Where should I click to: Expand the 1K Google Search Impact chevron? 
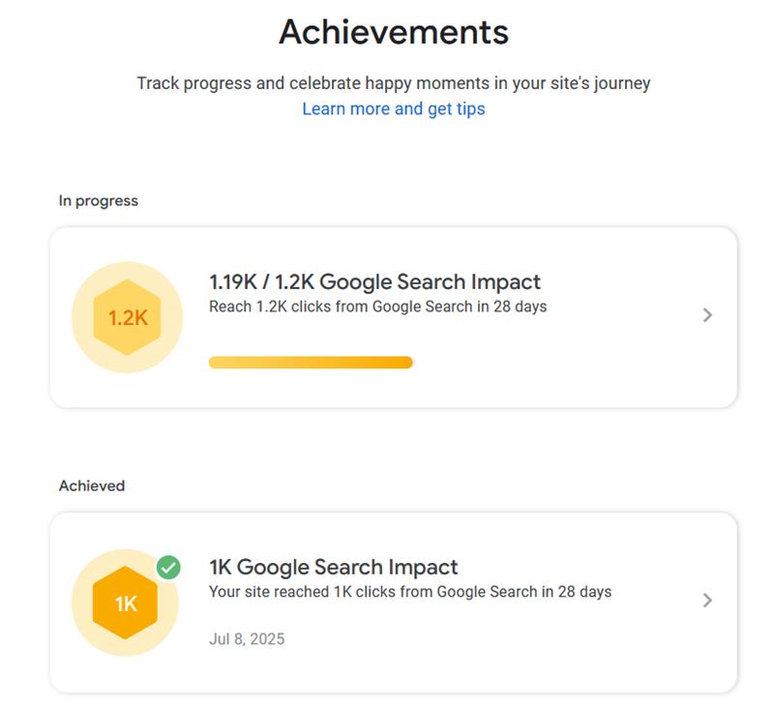[x=707, y=601]
